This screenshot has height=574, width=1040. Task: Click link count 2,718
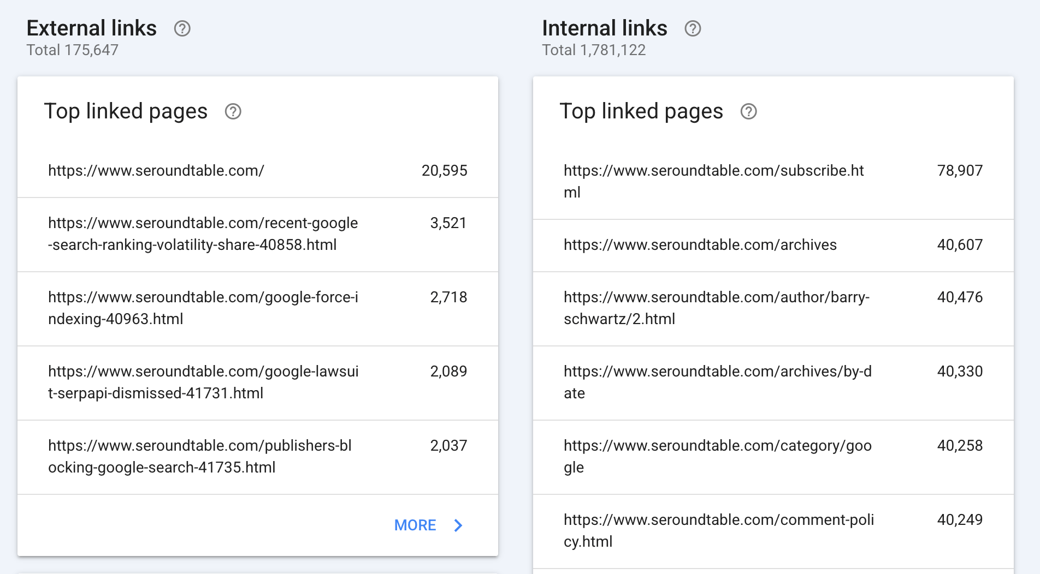[x=448, y=297]
